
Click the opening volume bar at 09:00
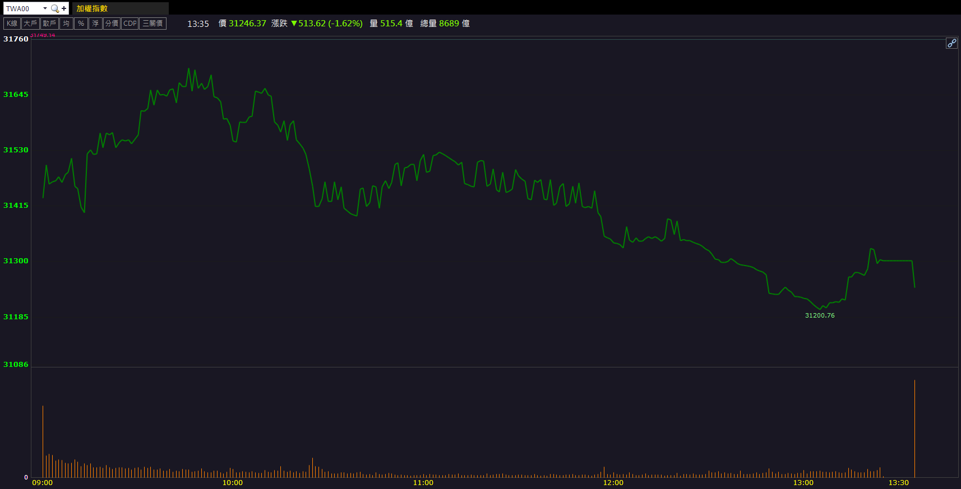point(43,441)
